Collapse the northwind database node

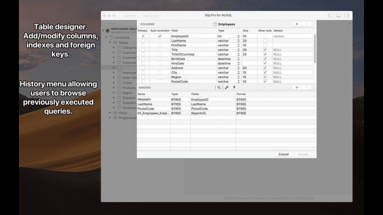(106, 37)
